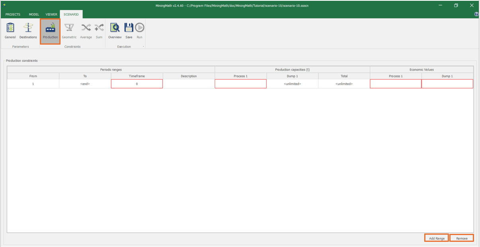Open the Geometric constraints icon
Screen dimensions: 480x247
coord(69,31)
